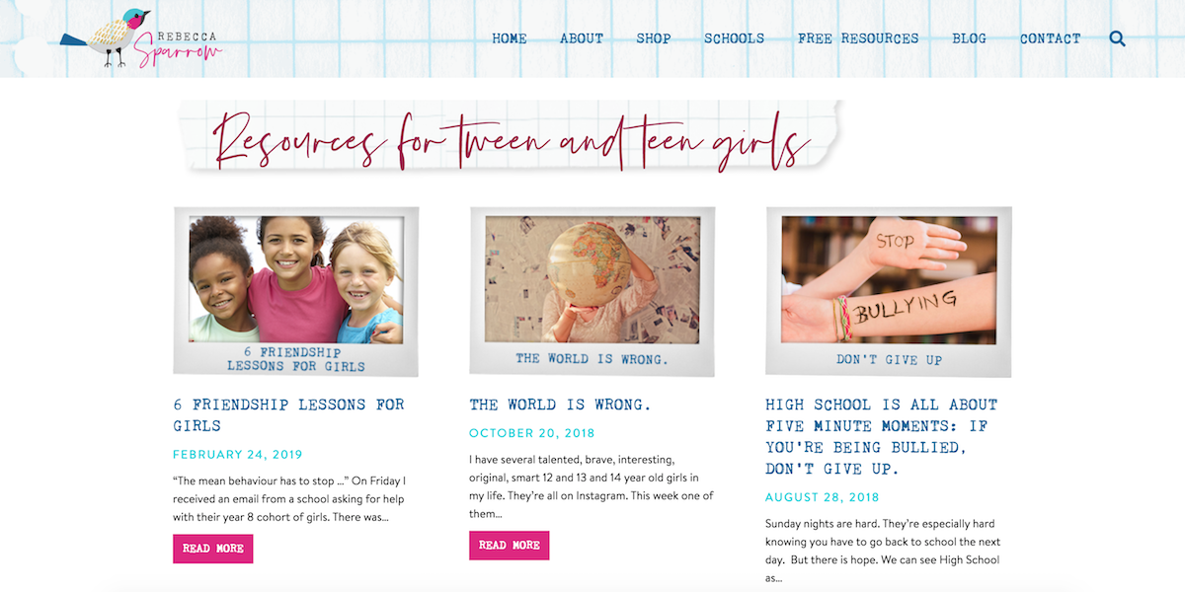This screenshot has width=1185, height=592.
Task: Open the Contact page
Action: coord(1051,38)
